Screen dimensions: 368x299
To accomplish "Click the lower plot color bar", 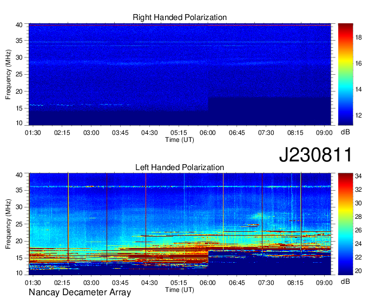I will pyautogui.click(x=345, y=224).
